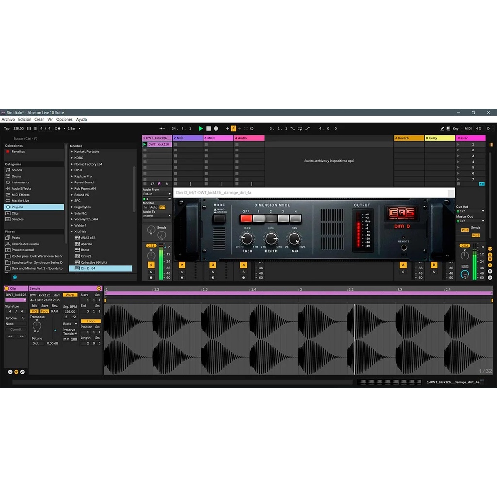Screen dimensions: 497x497
Task: Click the CRS logo on Dim D plugin
Action: click(x=401, y=214)
